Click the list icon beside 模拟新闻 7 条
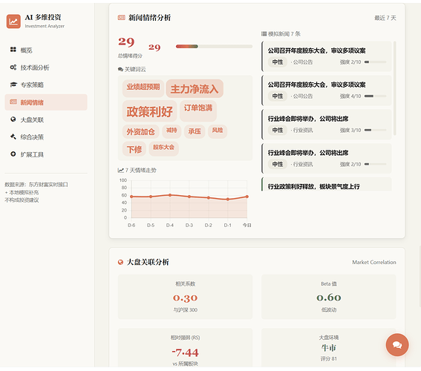This screenshot has height=371, width=421. coord(264,34)
